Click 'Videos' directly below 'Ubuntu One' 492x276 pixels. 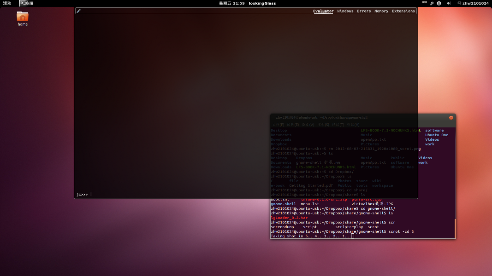(x=432, y=139)
